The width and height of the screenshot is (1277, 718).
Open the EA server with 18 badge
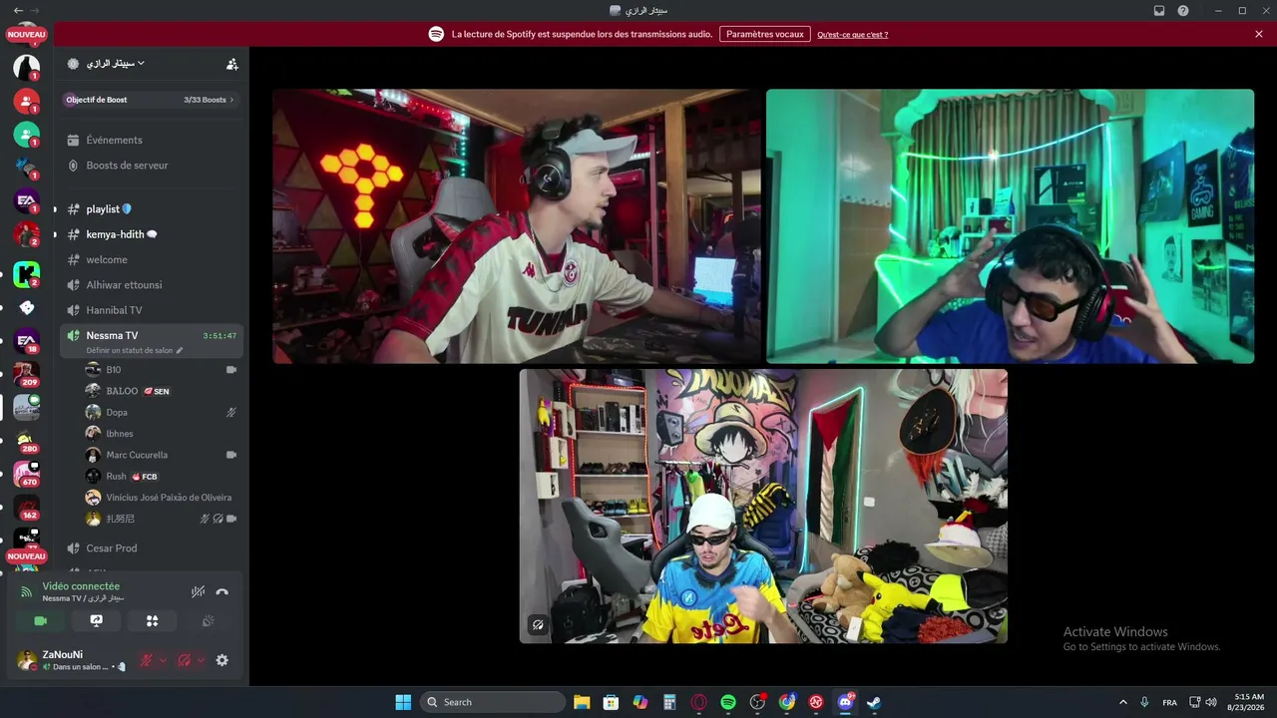coord(27,340)
